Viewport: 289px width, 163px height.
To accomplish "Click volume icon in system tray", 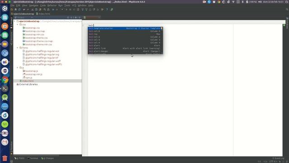I will (260, 2).
